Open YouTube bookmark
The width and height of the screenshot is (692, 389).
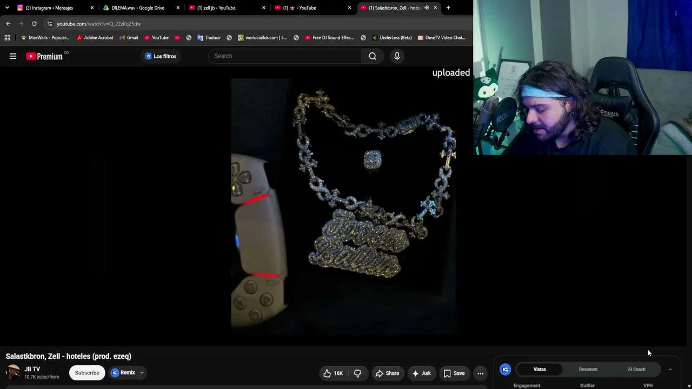156,38
